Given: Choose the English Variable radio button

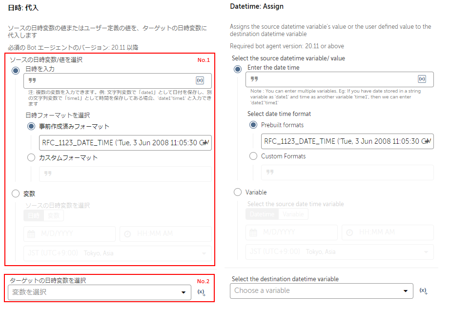Looking at the screenshot, I should pos(238,192).
